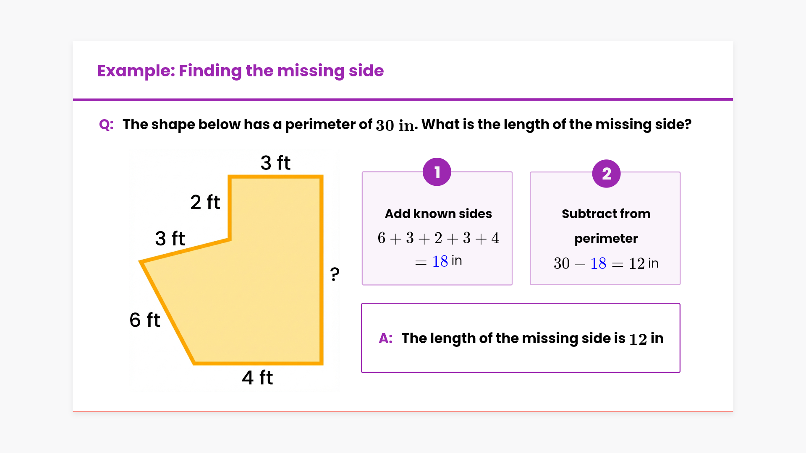Select the question mark on the missing side
This screenshot has width=806, height=453.
335,274
